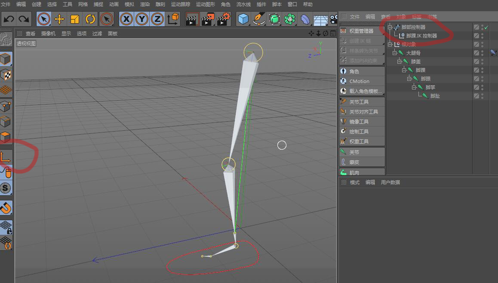
Task: Open the Deformer bend icon
Action: point(305,20)
